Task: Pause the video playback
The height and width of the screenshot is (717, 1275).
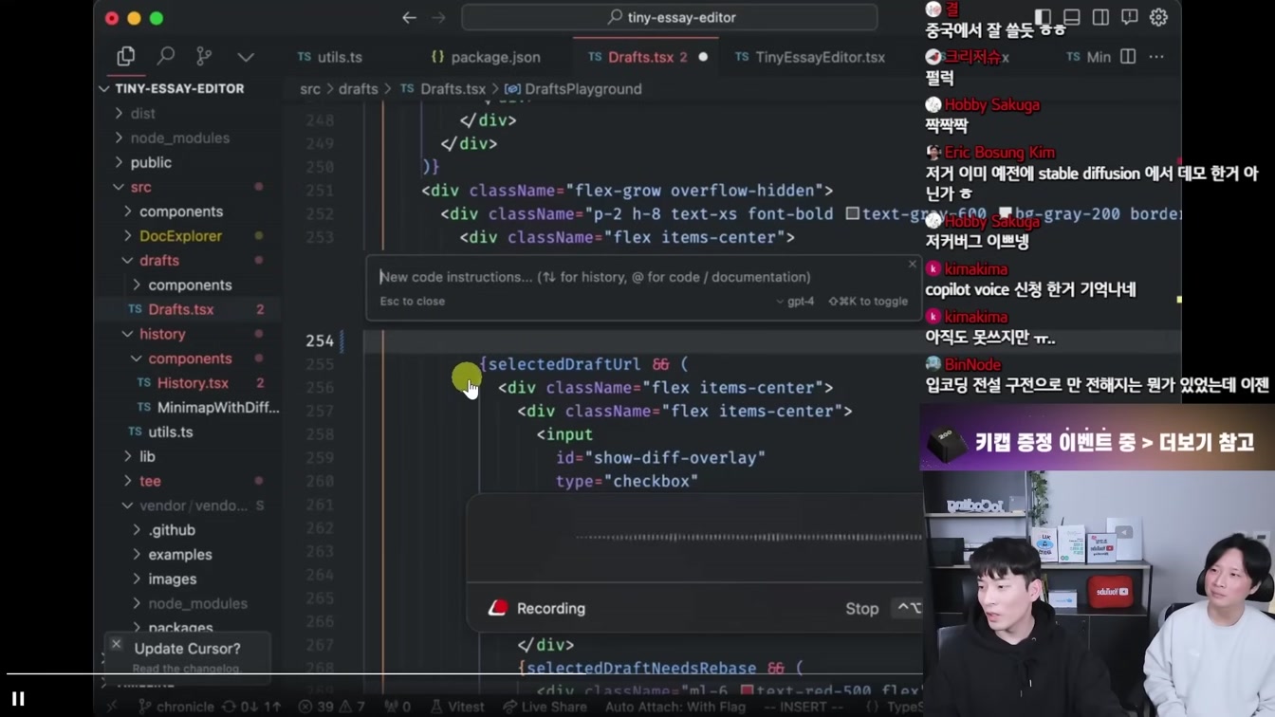Action: point(17,699)
